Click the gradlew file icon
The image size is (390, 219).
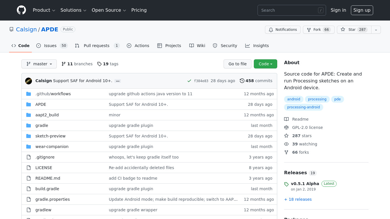pos(29,210)
